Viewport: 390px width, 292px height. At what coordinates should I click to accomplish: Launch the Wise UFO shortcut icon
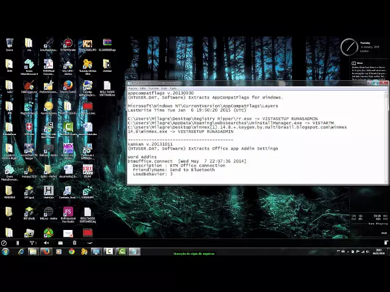coord(68,67)
